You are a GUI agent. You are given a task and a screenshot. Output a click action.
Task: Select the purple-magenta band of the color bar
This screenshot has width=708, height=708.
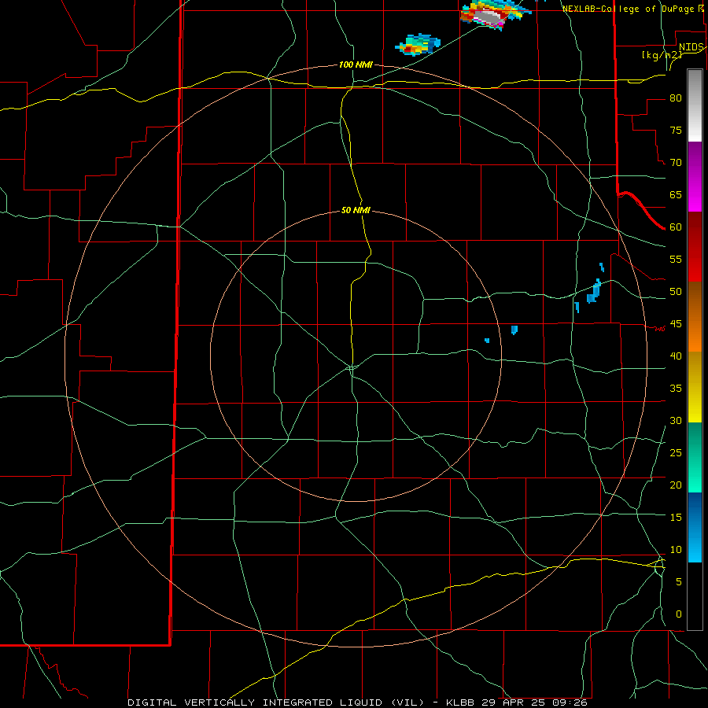coord(695,177)
